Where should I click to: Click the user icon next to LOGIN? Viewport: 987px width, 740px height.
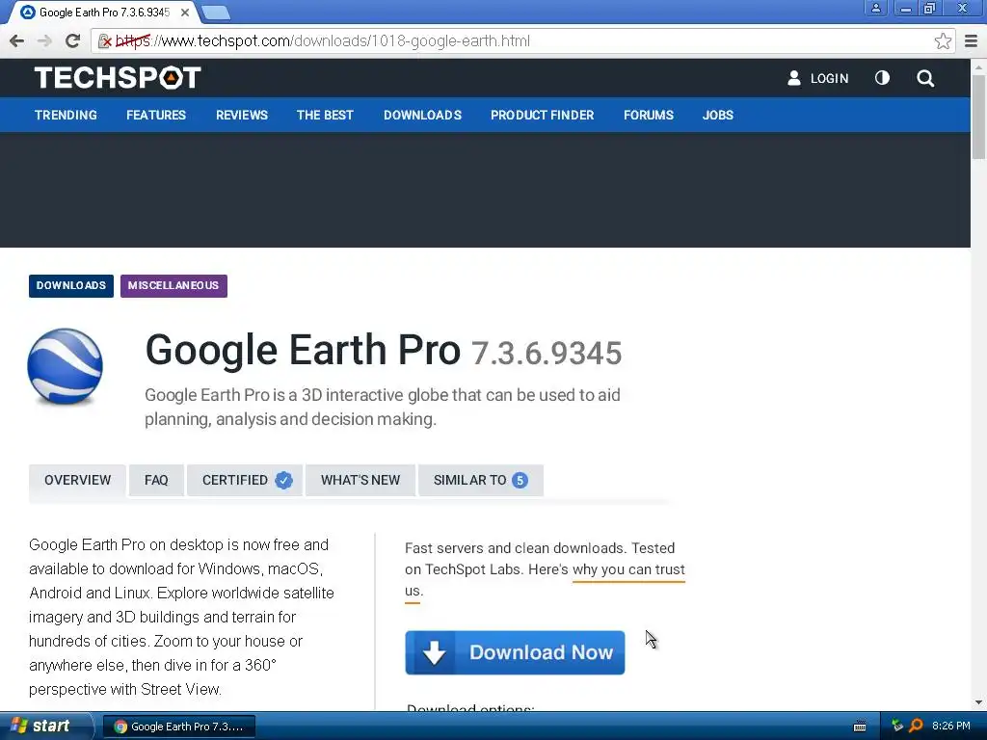[794, 78]
